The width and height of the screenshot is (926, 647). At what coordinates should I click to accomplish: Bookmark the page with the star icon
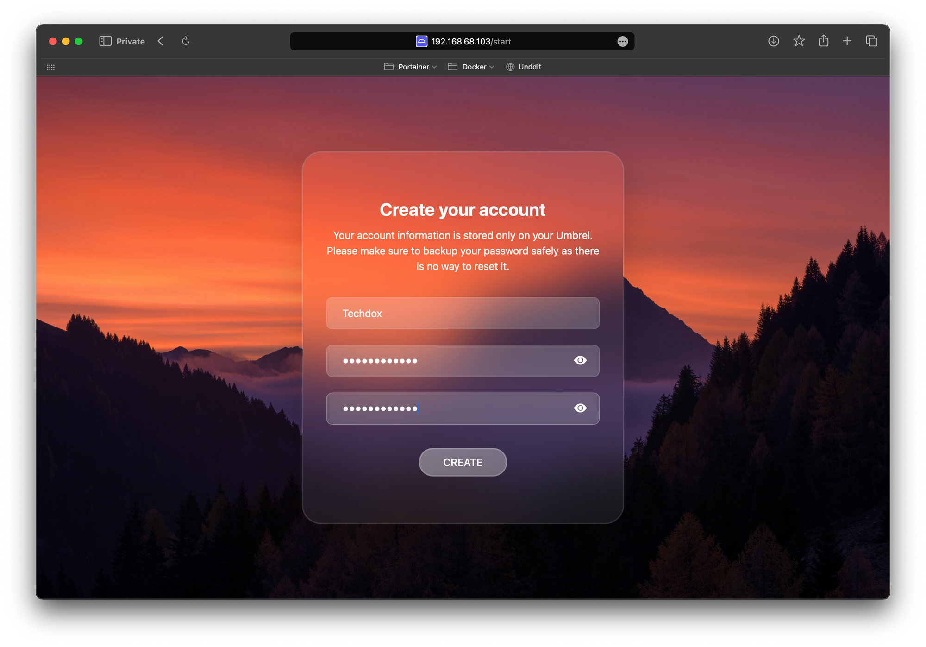click(799, 41)
